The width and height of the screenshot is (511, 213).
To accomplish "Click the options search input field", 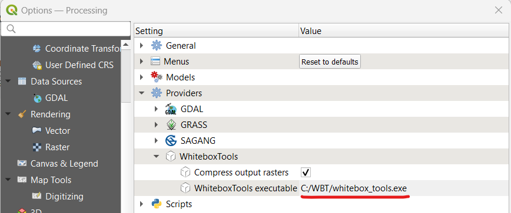I will point(66,29).
